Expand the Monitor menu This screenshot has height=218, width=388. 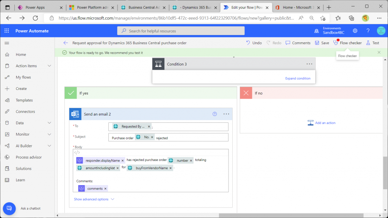pyautogui.click(x=50, y=134)
